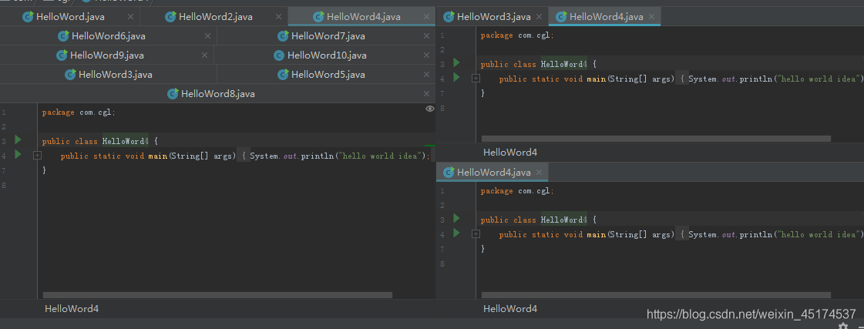Close the HelloWord2.java tab
The image size is (864, 329).
point(278,17)
